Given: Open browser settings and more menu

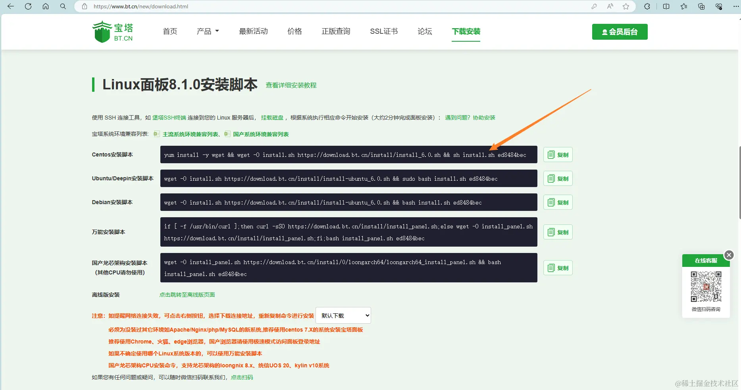Looking at the screenshot, I should 736,6.
